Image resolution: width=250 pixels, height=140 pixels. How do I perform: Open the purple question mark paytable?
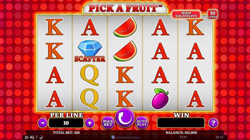(213, 123)
